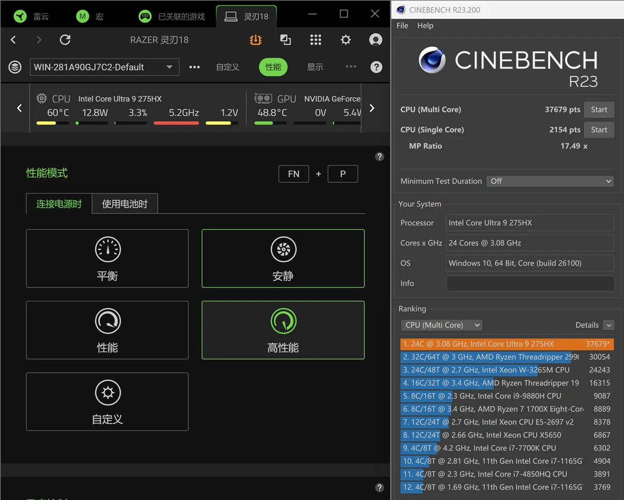Click the profile layers icon
Image resolution: width=624 pixels, height=500 pixels.
point(15,67)
